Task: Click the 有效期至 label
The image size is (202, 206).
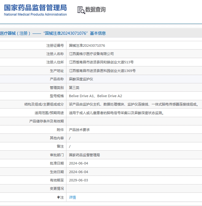Action: [x=57, y=180]
